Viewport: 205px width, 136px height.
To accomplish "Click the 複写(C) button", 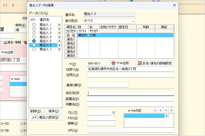I will click(54, 111).
